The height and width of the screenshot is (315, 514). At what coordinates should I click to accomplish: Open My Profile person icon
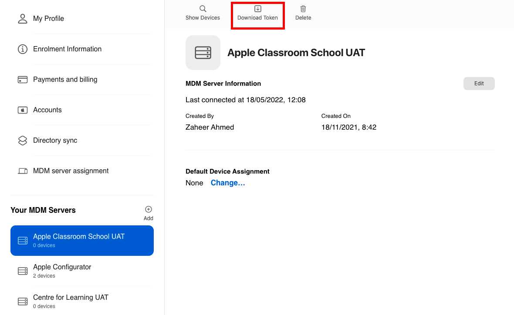[23, 19]
